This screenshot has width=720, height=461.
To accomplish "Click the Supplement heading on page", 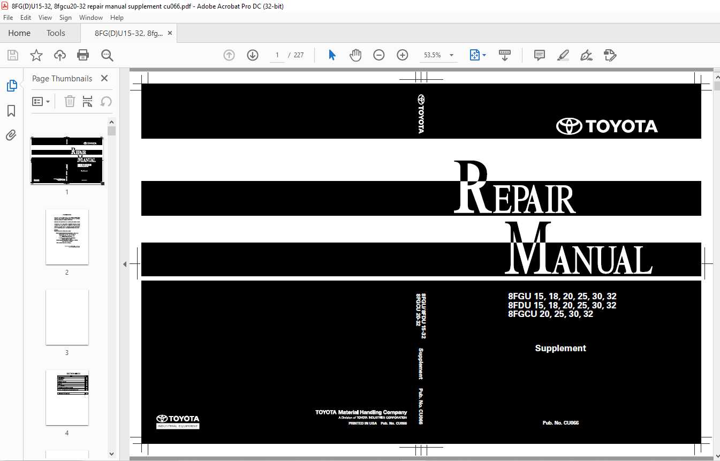I will click(560, 348).
